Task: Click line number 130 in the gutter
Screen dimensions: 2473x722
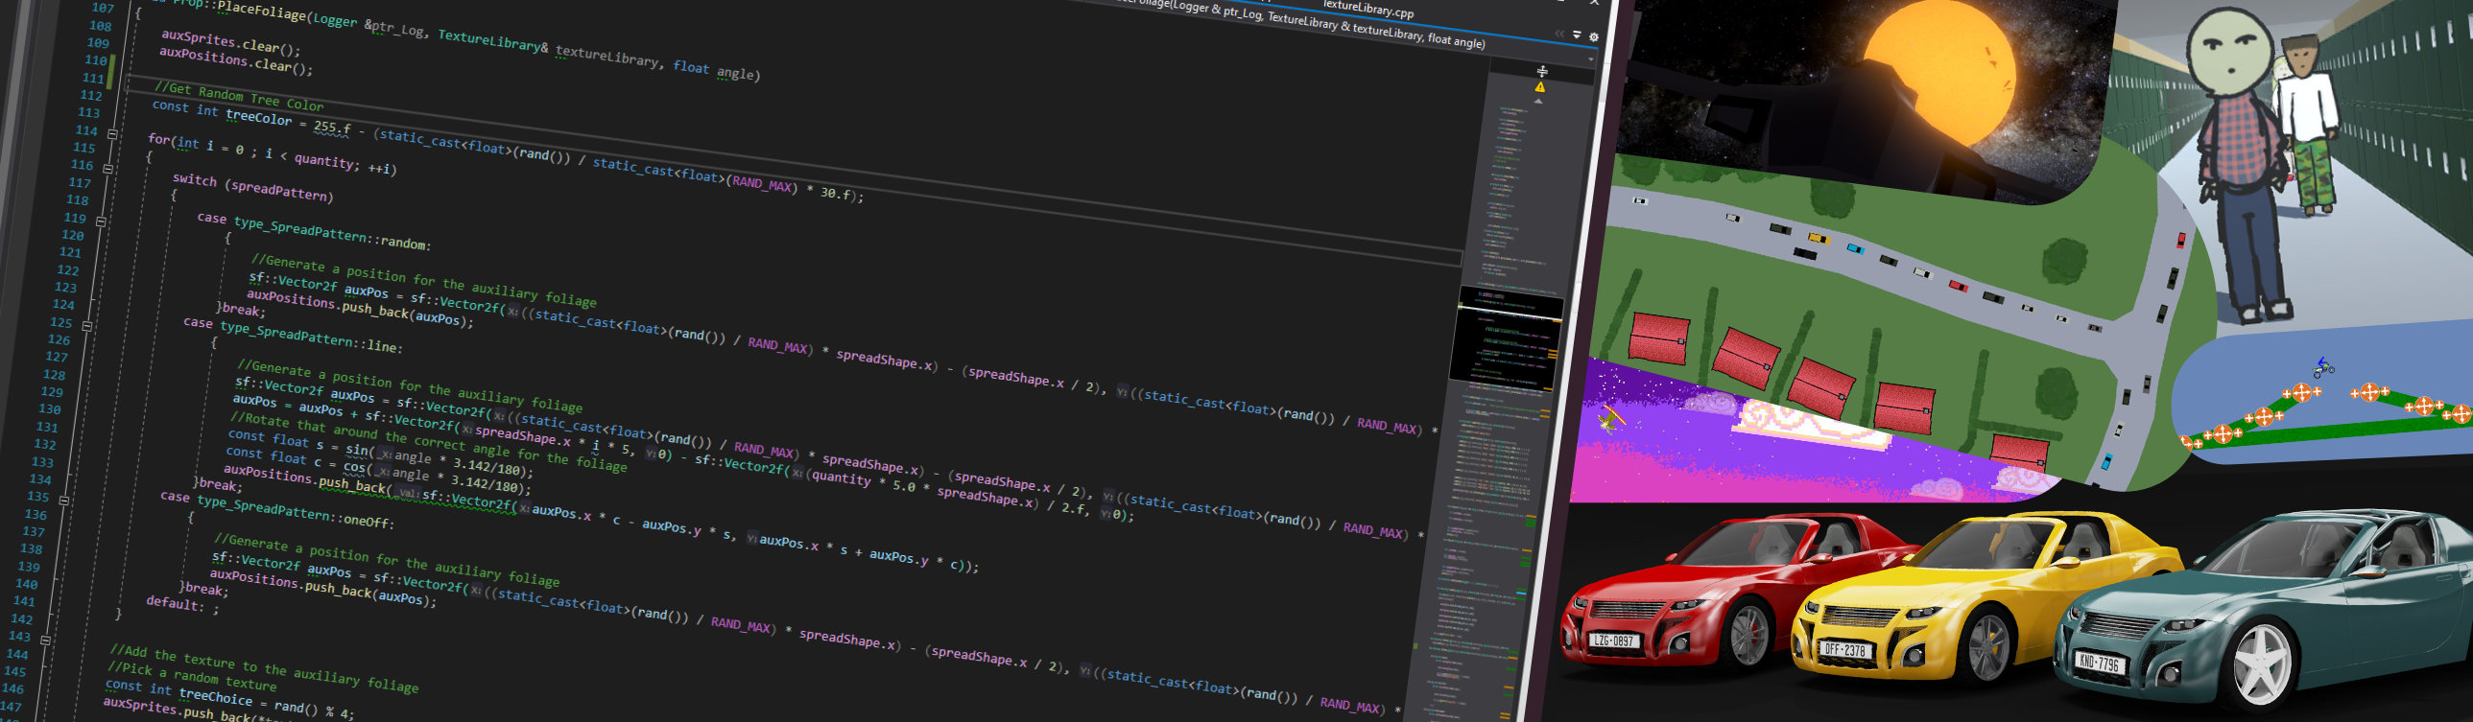Action: [x=49, y=409]
